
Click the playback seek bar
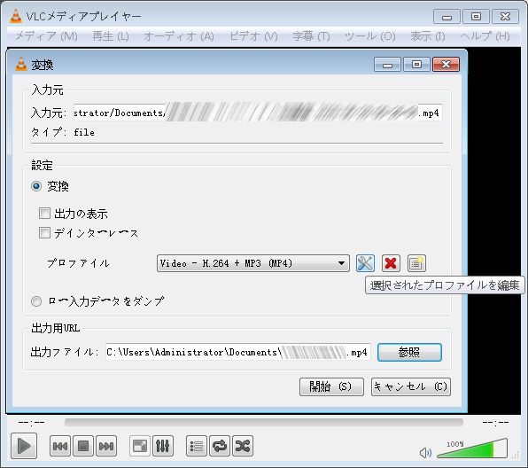[264, 422]
